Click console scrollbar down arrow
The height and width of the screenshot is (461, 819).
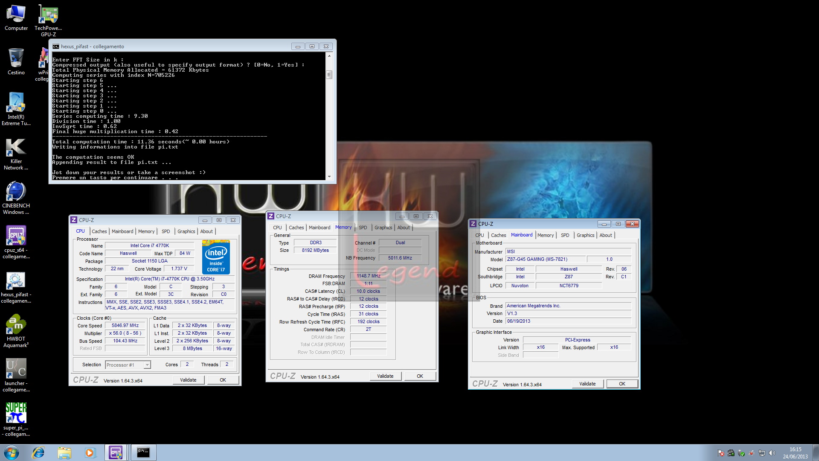[329, 177]
